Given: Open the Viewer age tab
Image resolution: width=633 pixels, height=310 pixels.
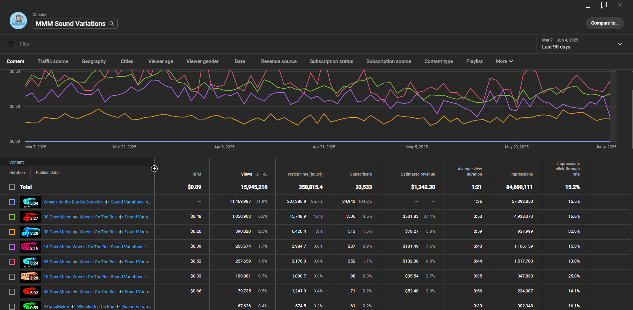Looking at the screenshot, I should pos(161,61).
